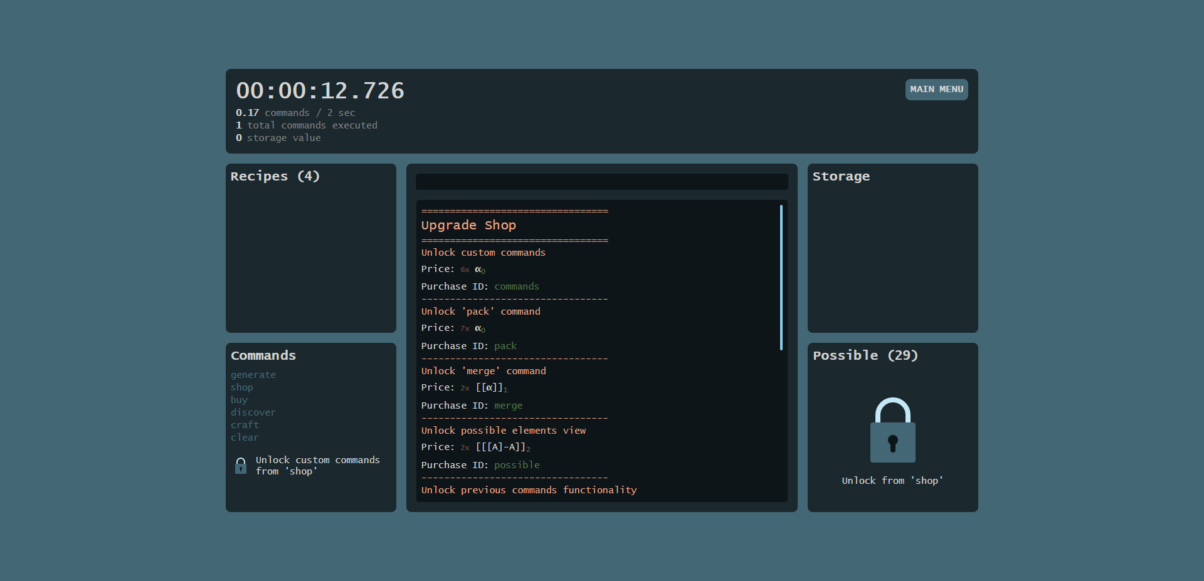Click the elapsed timer display

tap(320, 91)
